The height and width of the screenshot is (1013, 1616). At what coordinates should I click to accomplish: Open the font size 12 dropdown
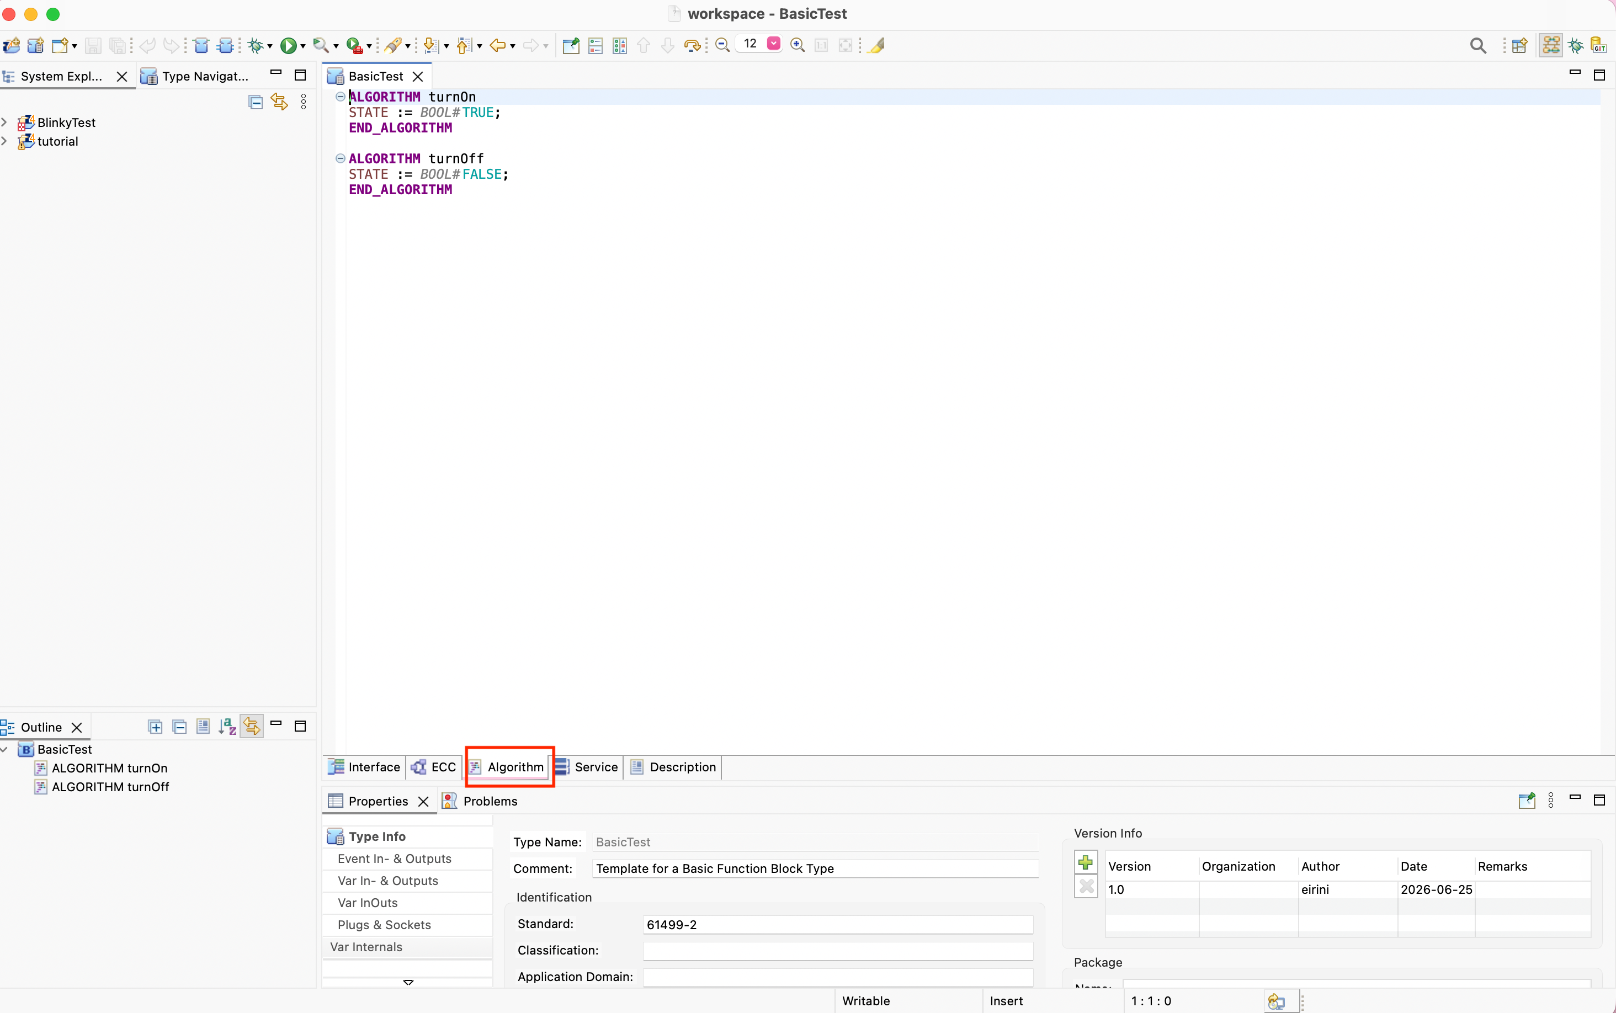click(774, 44)
